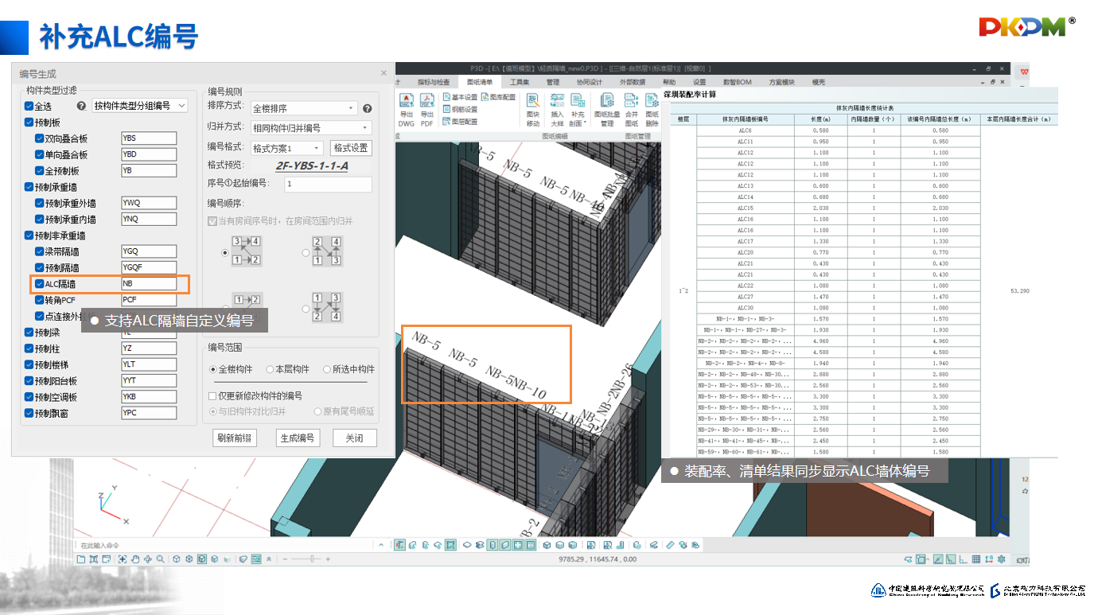Click the zoom slider in the bottom toolbar

(313, 559)
